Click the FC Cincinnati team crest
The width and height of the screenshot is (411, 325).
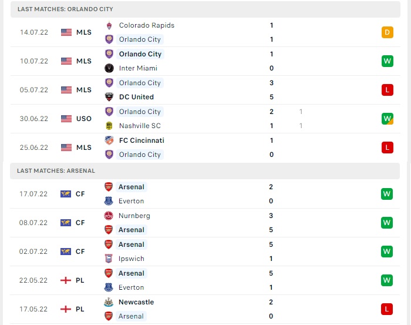[x=109, y=140]
